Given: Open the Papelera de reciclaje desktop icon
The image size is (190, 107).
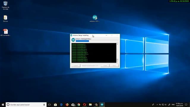Looking at the screenshot, I should 5,5.
